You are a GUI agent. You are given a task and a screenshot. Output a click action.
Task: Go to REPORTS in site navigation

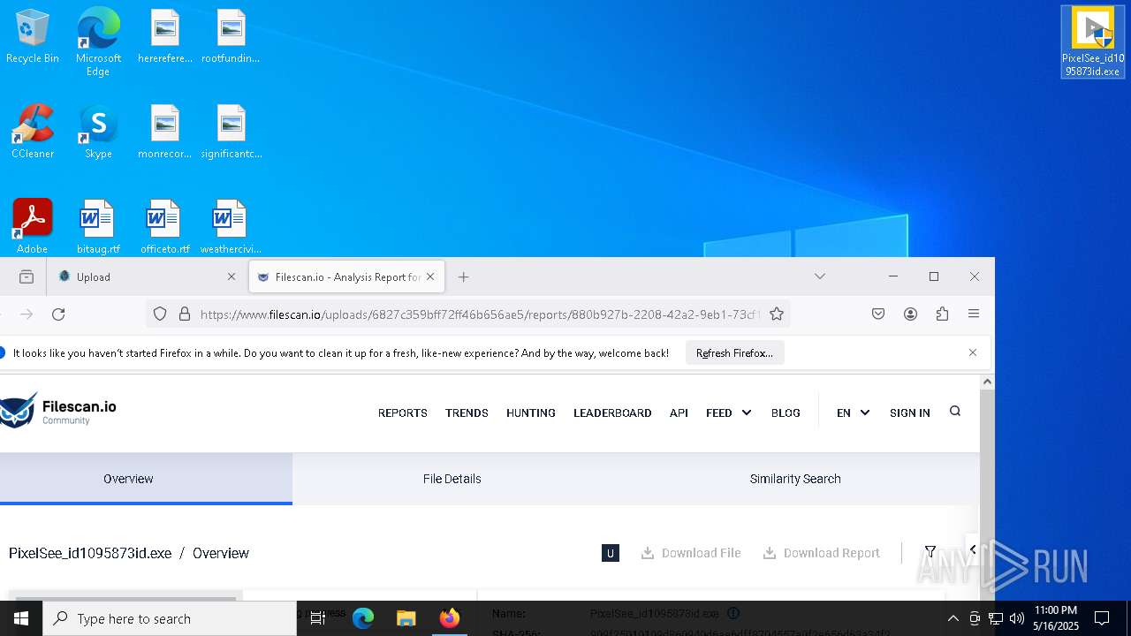pos(402,413)
